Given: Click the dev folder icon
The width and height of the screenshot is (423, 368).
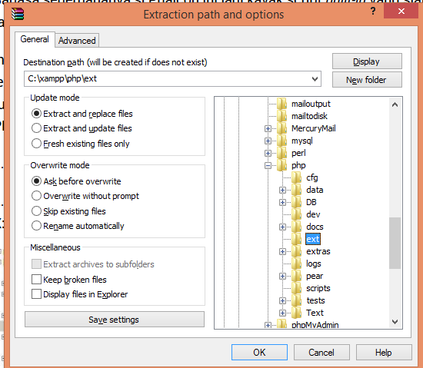Looking at the screenshot, I should [296, 214].
